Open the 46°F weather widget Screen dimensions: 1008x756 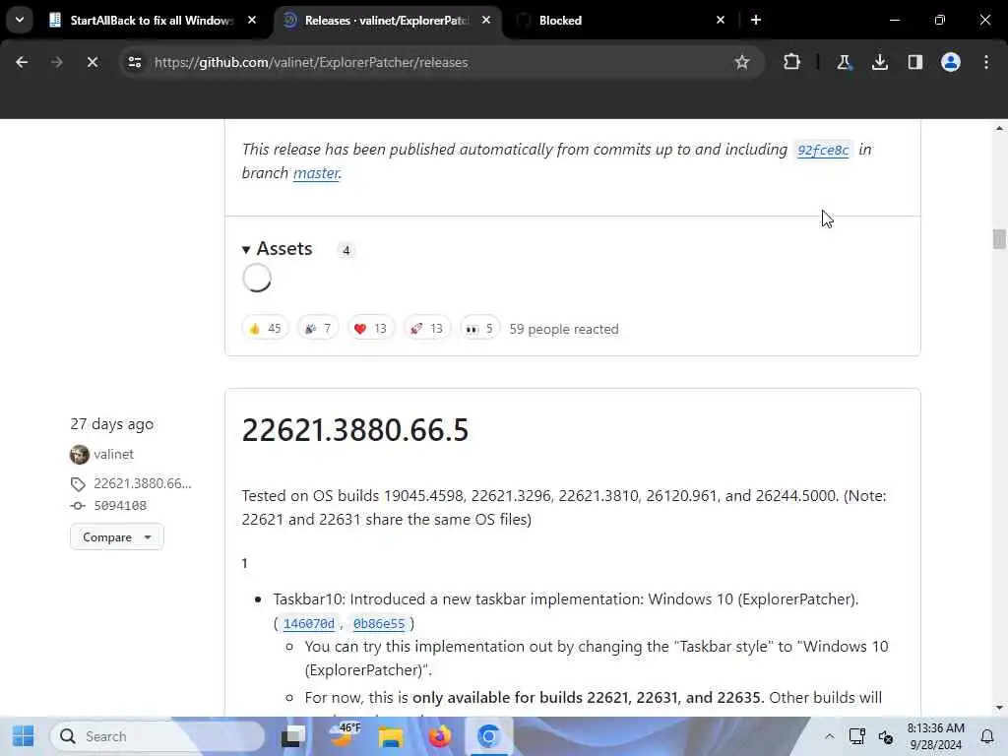(344, 736)
